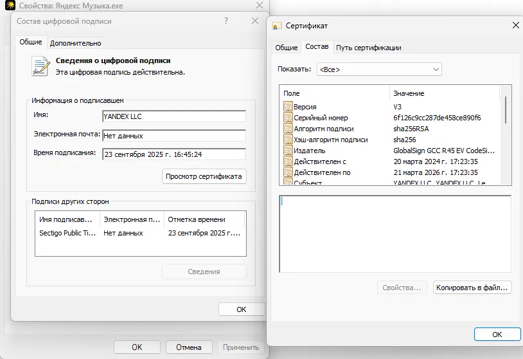Click the Отмена button in properties window
The width and height of the screenshot is (523, 359).
coord(188,347)
